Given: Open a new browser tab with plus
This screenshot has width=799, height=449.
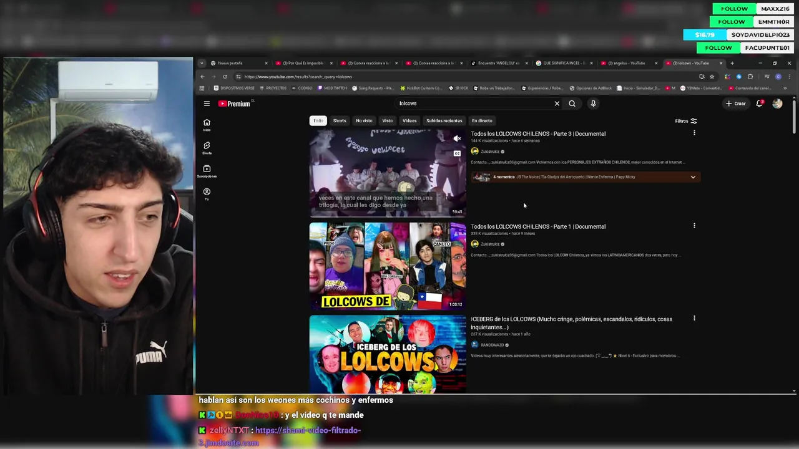Looking at the screenshot, I should pos(732,63).
